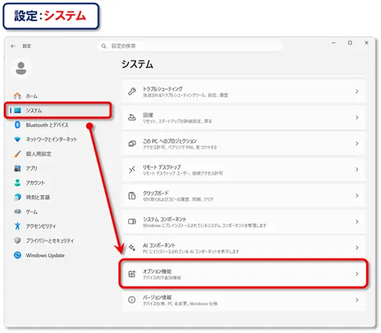This screenshot has width=381, height=333.
Task: Close the Settings window
Action: [366, 43]
